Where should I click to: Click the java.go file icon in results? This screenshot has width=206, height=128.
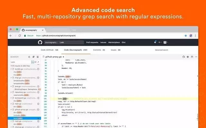pyautogui.click(x=13, y=86)
